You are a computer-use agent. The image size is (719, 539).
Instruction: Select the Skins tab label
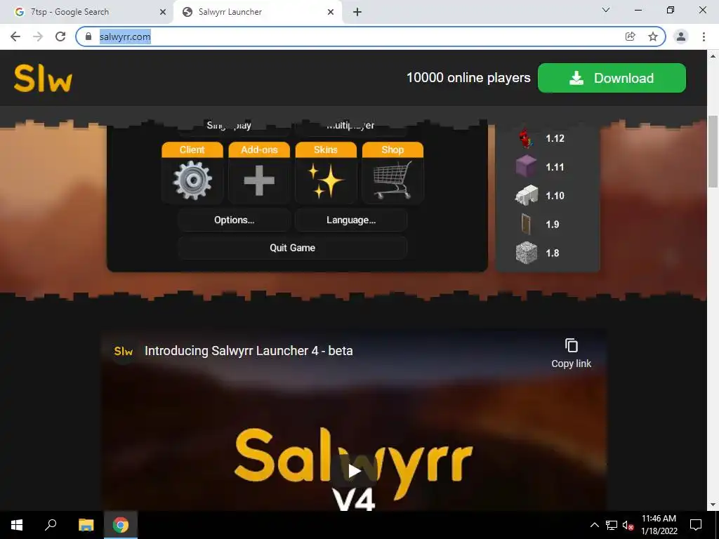pos(326,150)
